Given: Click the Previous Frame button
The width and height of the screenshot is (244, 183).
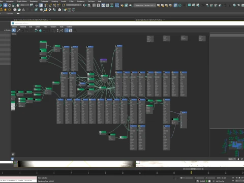Looking at the screenshot, I should tap(236, 178).
